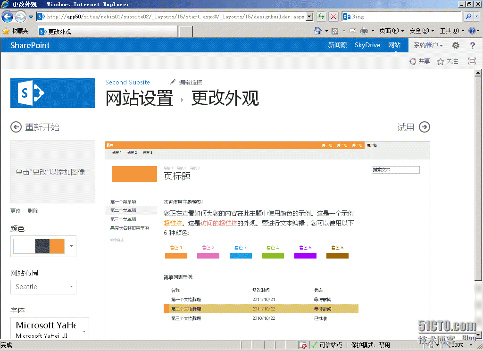Click the 编辑链接 link
483x351 pixels.
191,82
